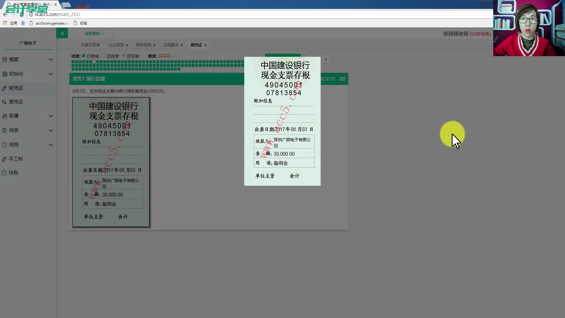Image resolution: width=565 pixels, height=318 pixels.
Task: Close the 税务信息 tab
Action: pos(154,45)
